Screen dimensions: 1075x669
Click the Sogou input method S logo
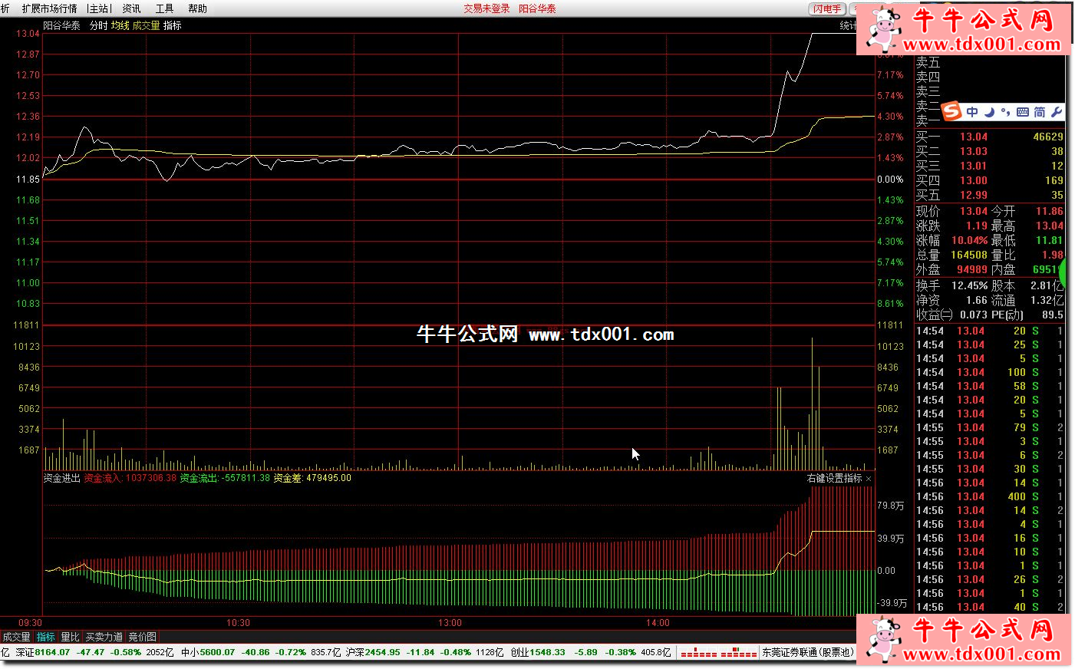click(x=951, y=111)
